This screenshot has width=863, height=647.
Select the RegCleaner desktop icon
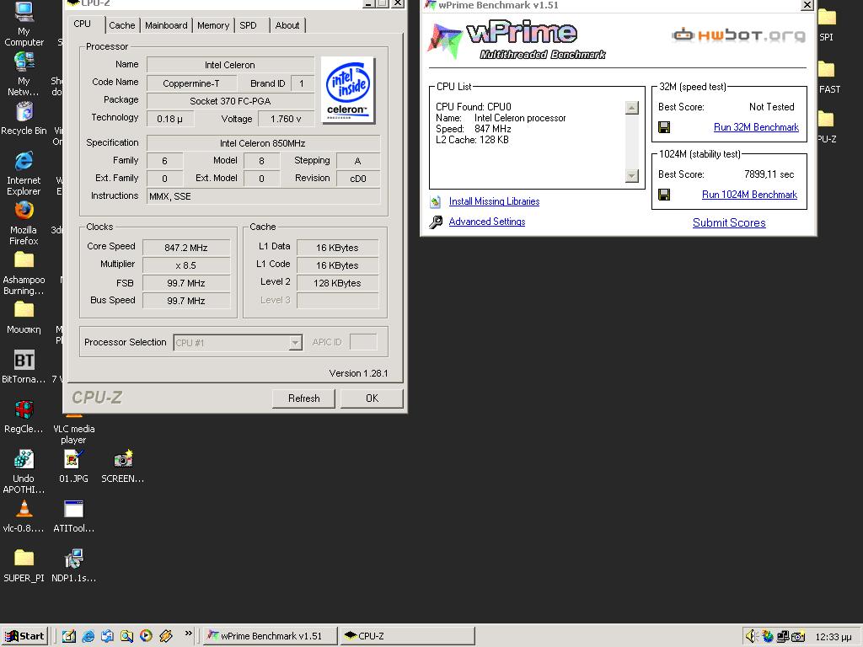click(24, 416)
